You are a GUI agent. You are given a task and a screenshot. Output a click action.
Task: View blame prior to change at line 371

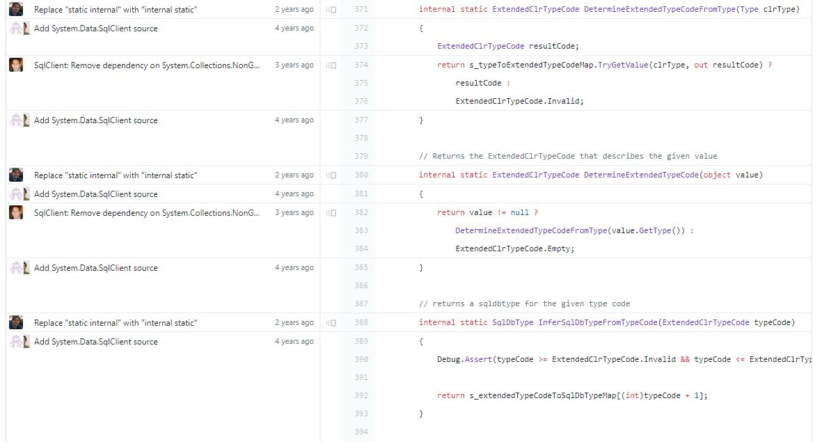[x=331, y=10]
